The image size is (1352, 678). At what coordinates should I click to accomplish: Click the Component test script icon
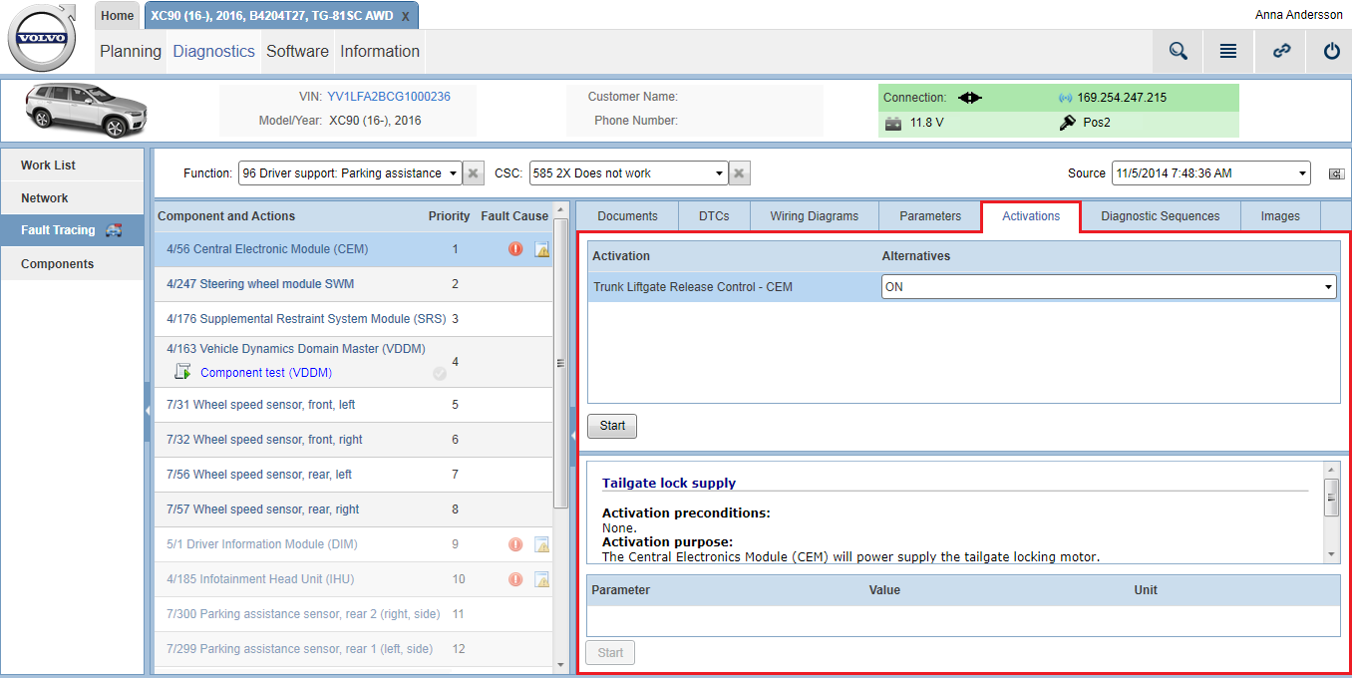[182, 372]
